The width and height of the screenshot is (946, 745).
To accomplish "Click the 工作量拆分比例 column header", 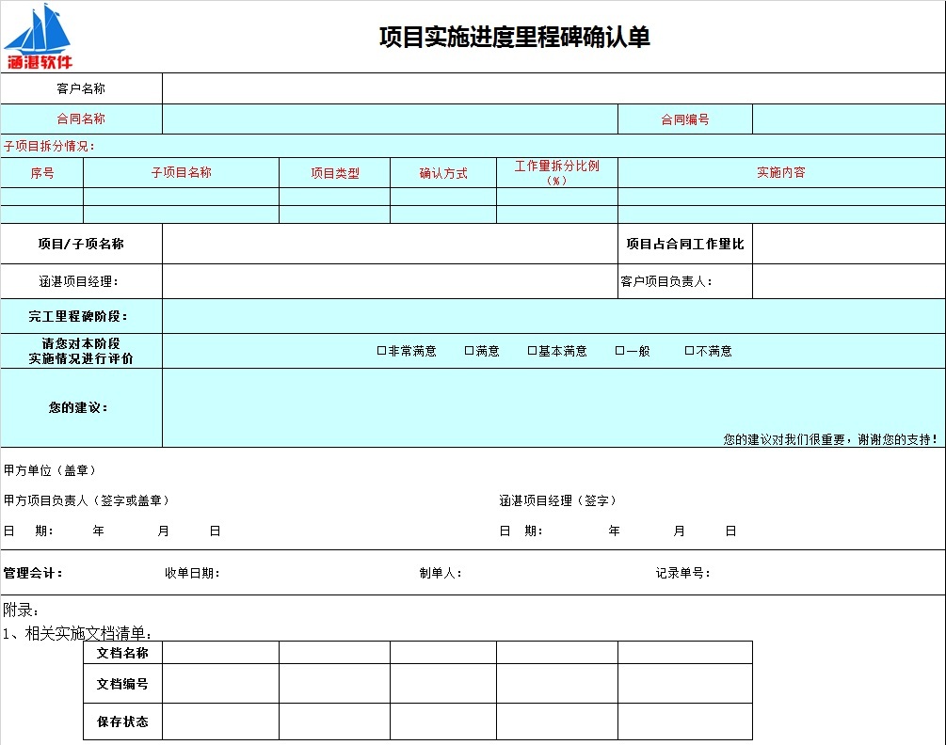I will click(x=556, y=173).
